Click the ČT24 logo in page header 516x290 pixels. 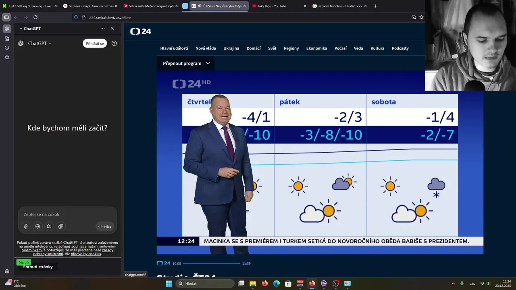point(141,31)
